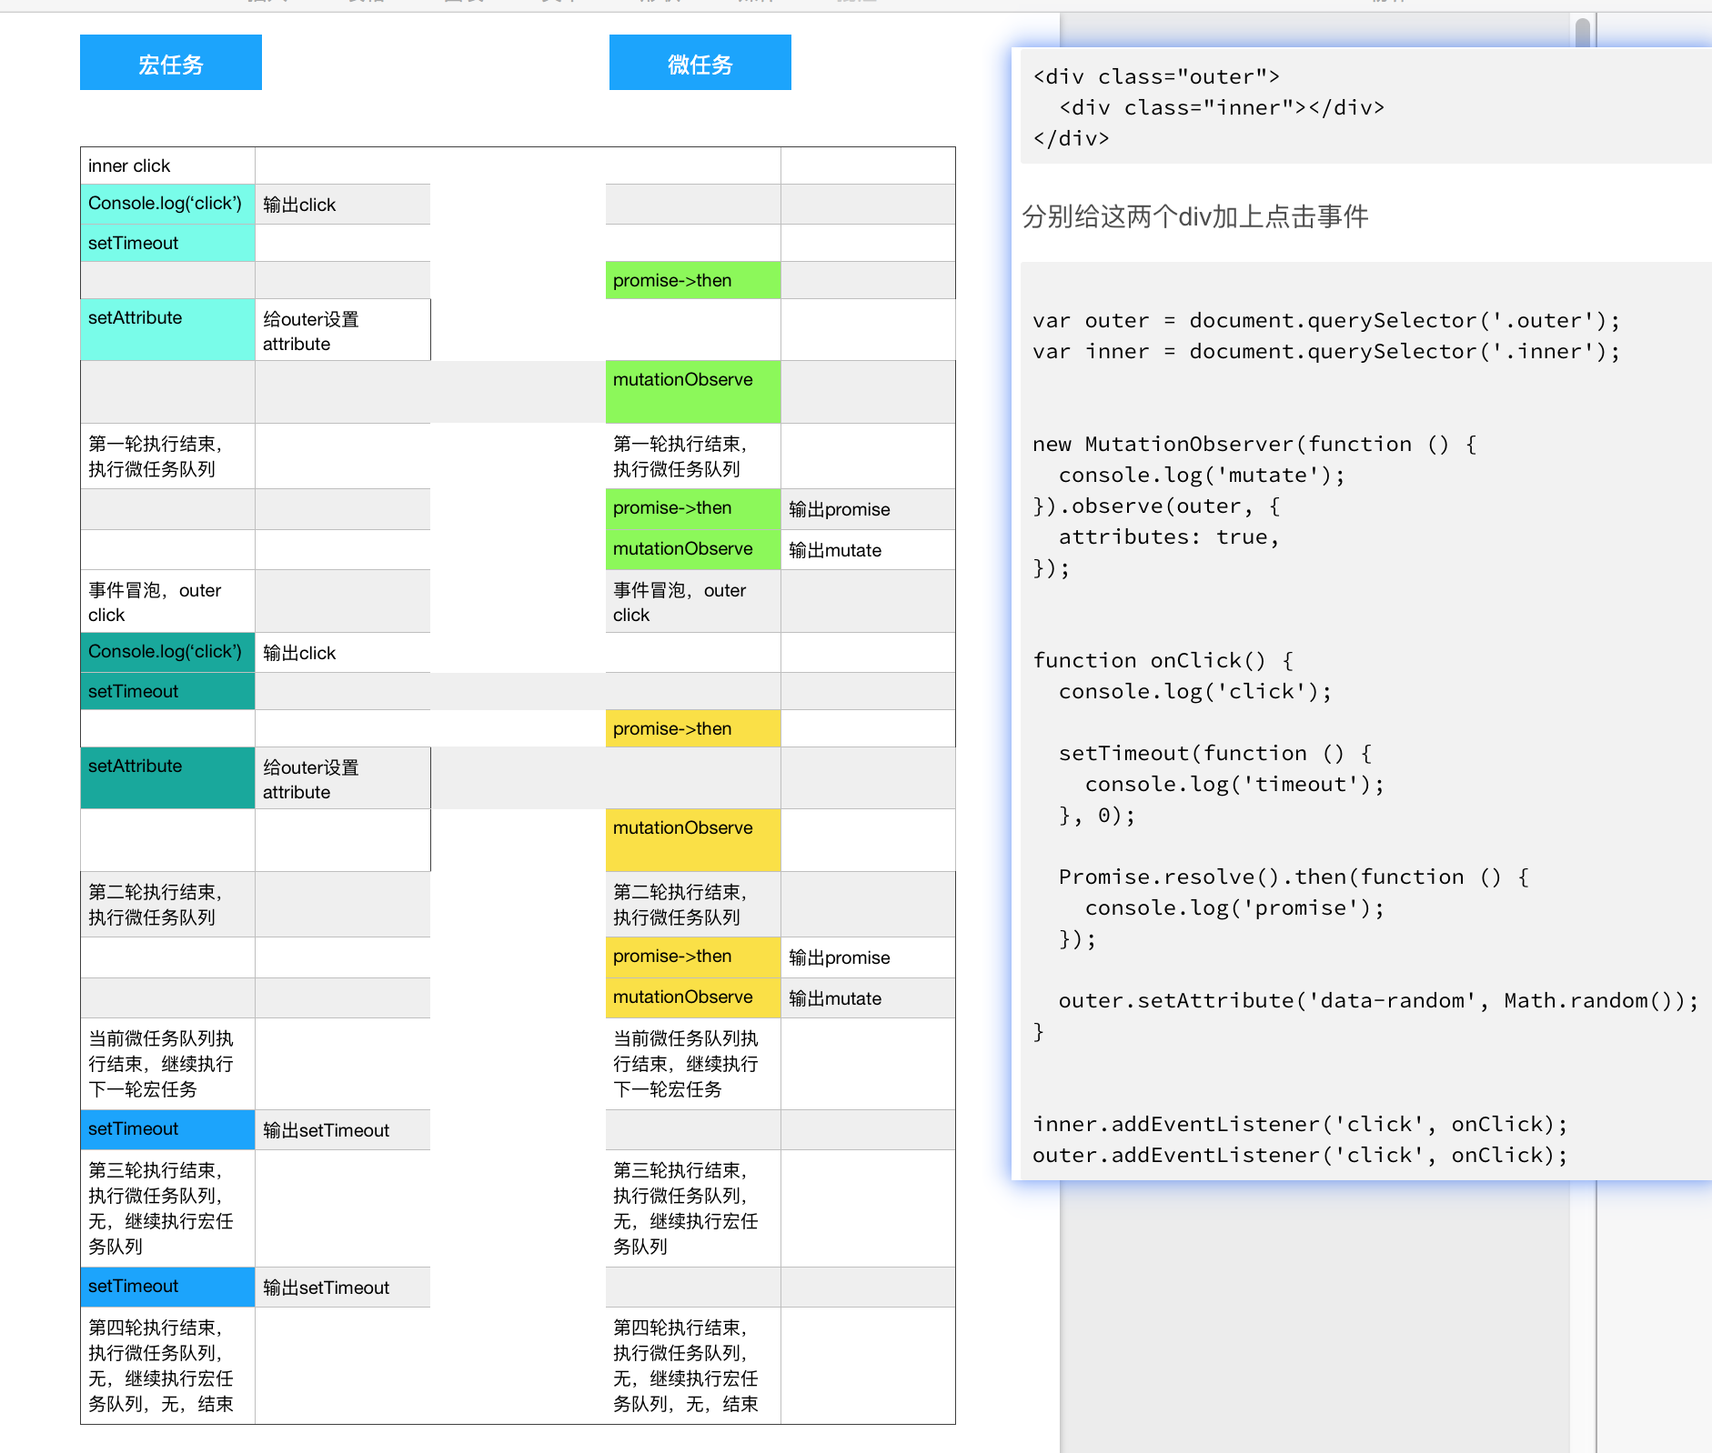Click the outer.setAttribute('data-random') code line
Screen dimensions: 1712x1453
(1379, 1001)
